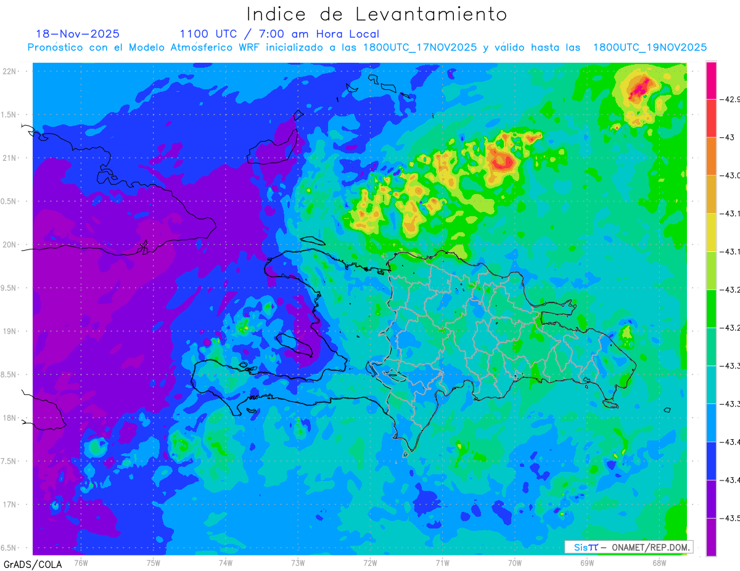Select the bottom violet swatch of the color scale
Viewport: 740px width, 571px height.
click(711, 537)
